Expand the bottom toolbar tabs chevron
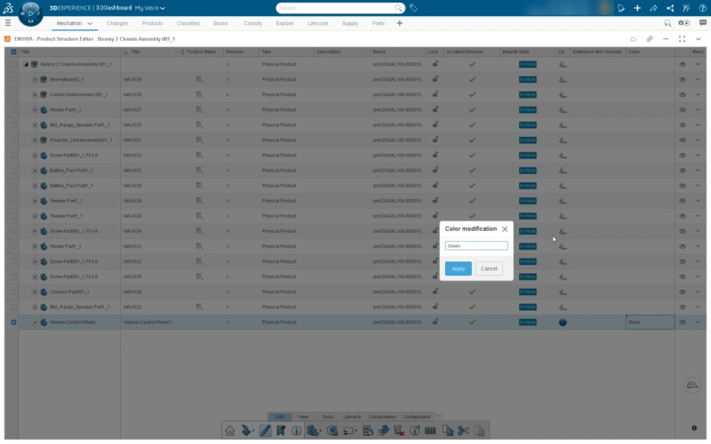 (x=439, y=417)
